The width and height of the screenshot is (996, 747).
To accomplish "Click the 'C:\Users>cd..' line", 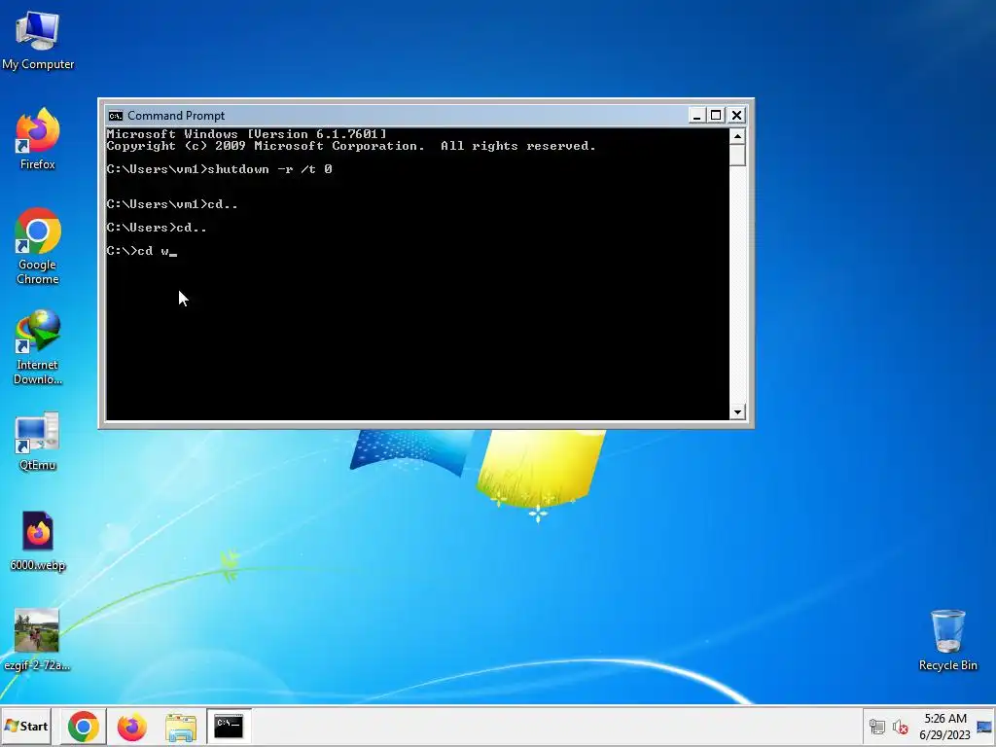I will tap(157, 228).
